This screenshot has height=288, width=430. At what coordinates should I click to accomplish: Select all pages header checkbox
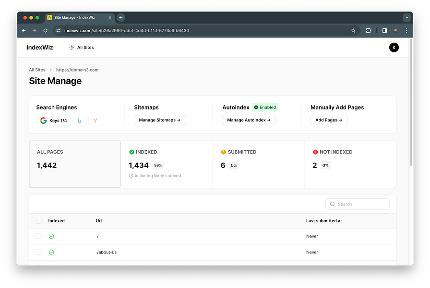[x=39, y=221]
